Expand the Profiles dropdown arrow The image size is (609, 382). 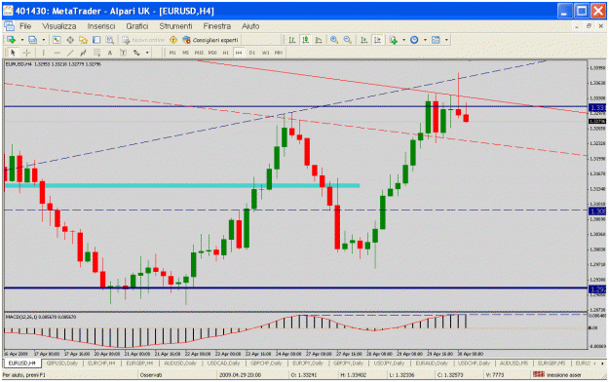pos(44,40)
